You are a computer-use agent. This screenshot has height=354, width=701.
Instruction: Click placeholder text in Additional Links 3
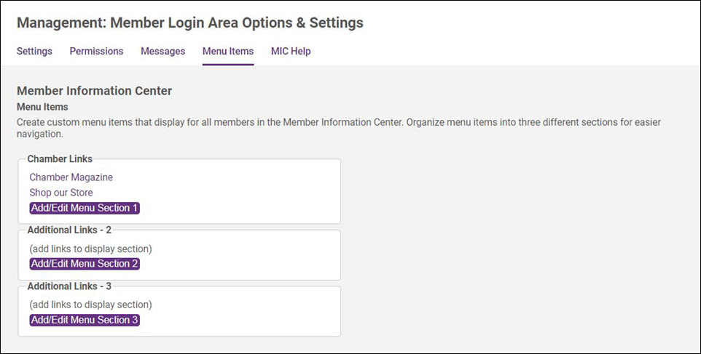tap(90, 305)
